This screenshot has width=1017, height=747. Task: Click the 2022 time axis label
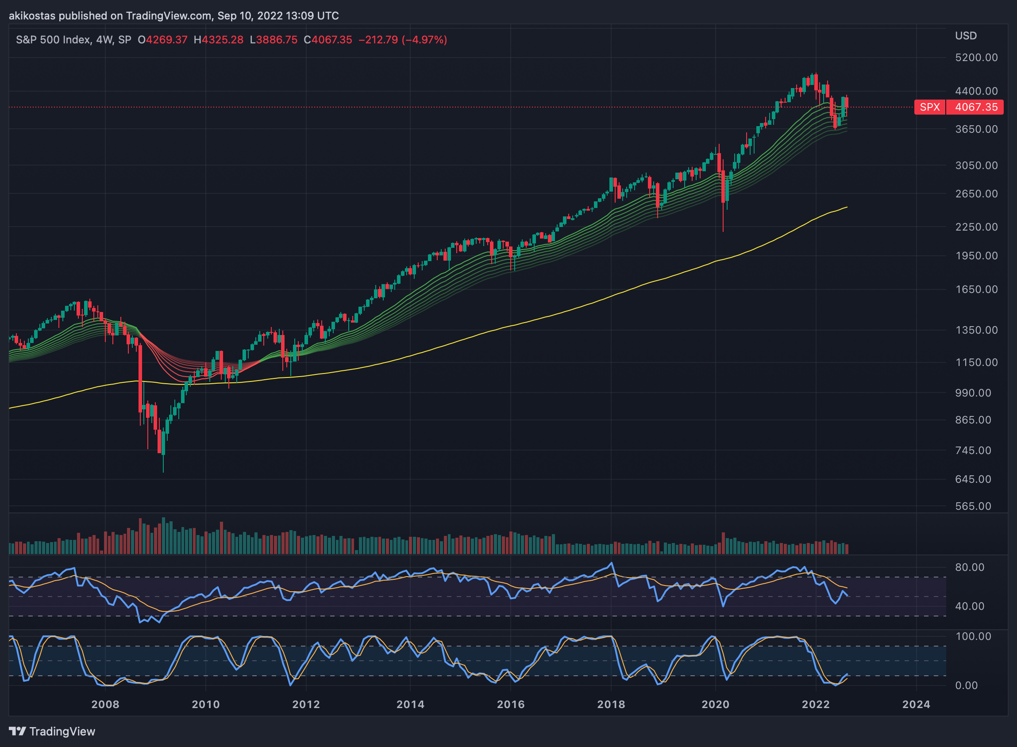point(816,704)
